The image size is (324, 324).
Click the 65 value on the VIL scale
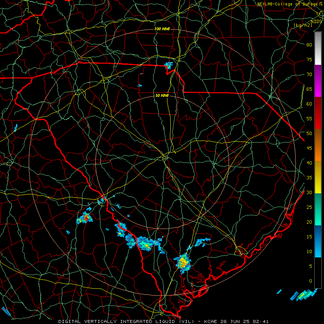(x=309, y=89)
